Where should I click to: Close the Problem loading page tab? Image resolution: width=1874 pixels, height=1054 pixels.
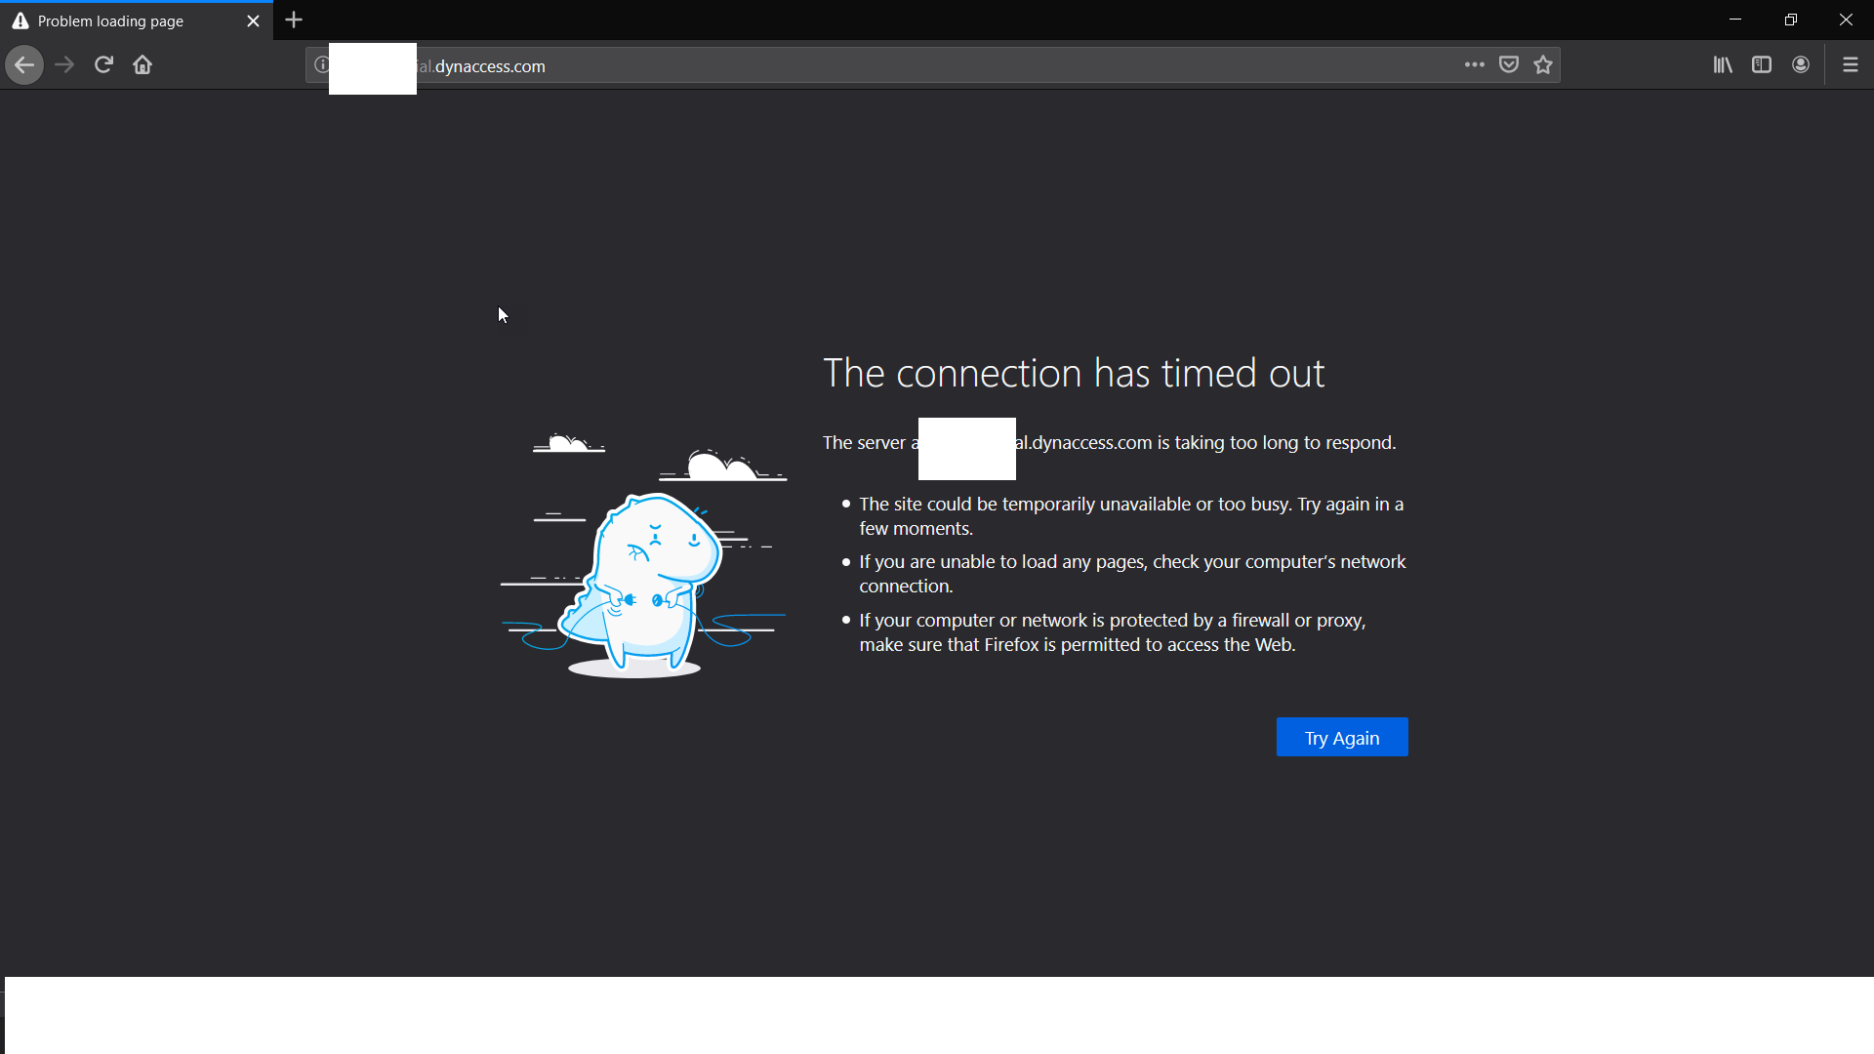[253, 20]
